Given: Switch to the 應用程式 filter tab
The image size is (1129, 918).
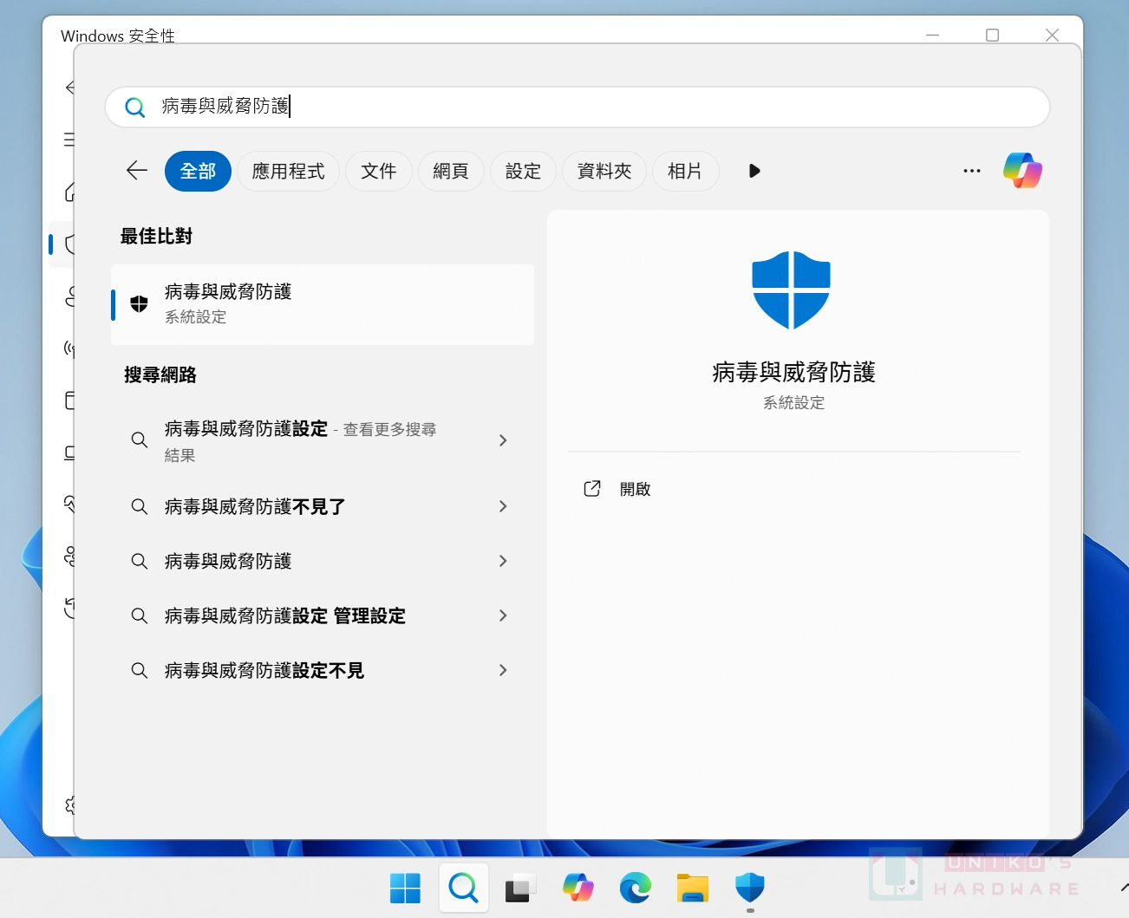Looking at the screenshot, I should tap(288, 171).
